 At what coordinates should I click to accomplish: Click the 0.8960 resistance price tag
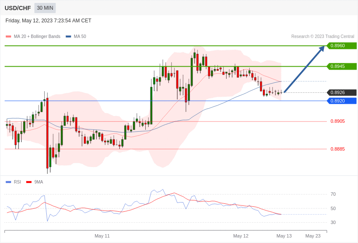(342, 46)
